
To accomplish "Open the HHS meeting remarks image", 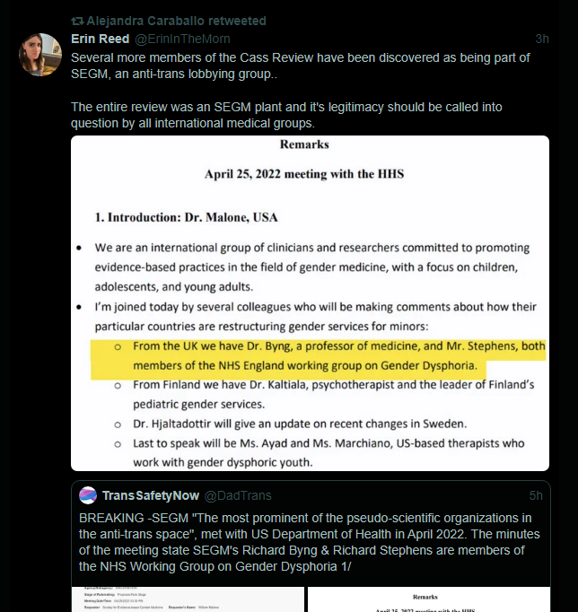I will coord(310,303).
